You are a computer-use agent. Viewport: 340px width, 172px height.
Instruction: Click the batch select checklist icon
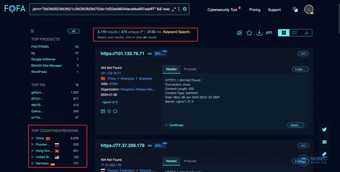[239, 33]
